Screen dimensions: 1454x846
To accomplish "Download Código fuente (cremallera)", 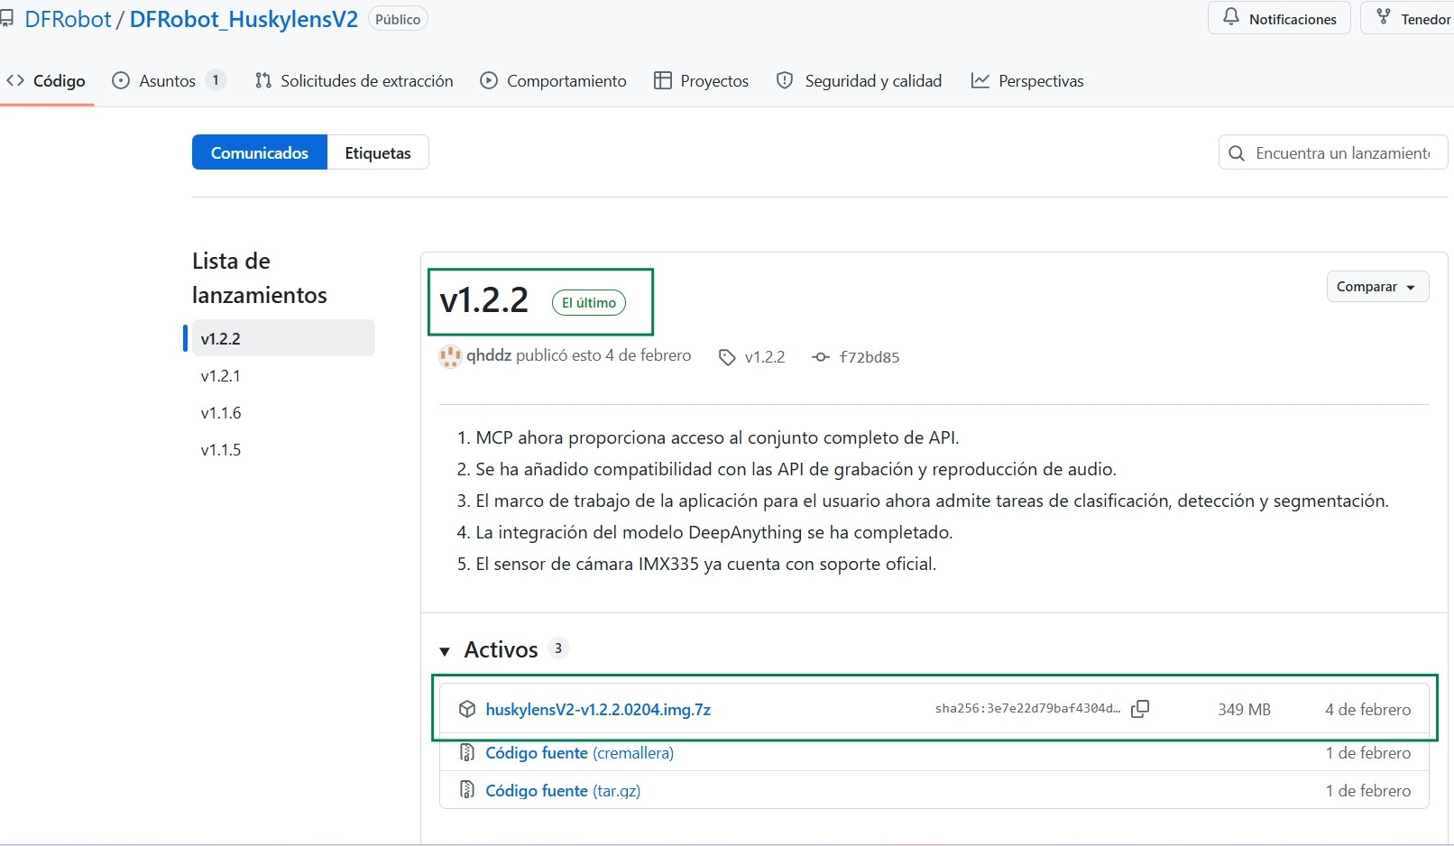I will [x=579, y=753].
